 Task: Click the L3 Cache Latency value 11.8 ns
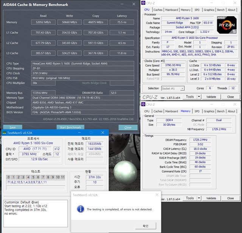122,53
